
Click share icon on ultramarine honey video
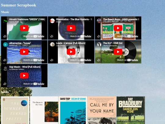coord(5,60)
